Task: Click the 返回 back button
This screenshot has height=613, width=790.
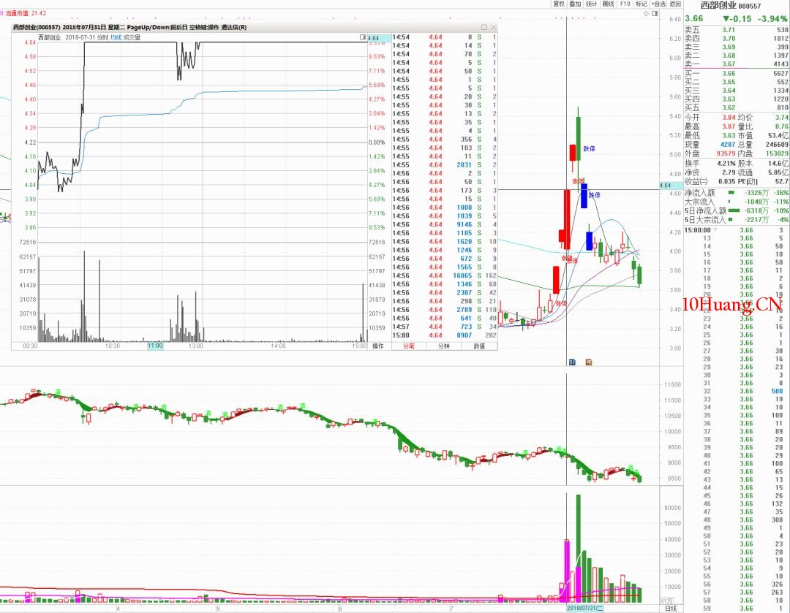Action: click(x=675, y=4)
